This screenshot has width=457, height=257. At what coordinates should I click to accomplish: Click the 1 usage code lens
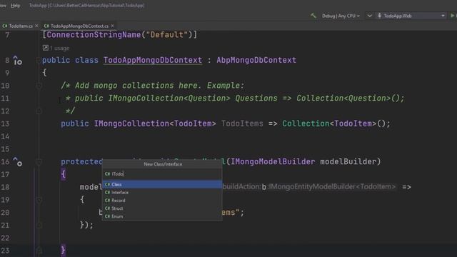coord(59,48)
